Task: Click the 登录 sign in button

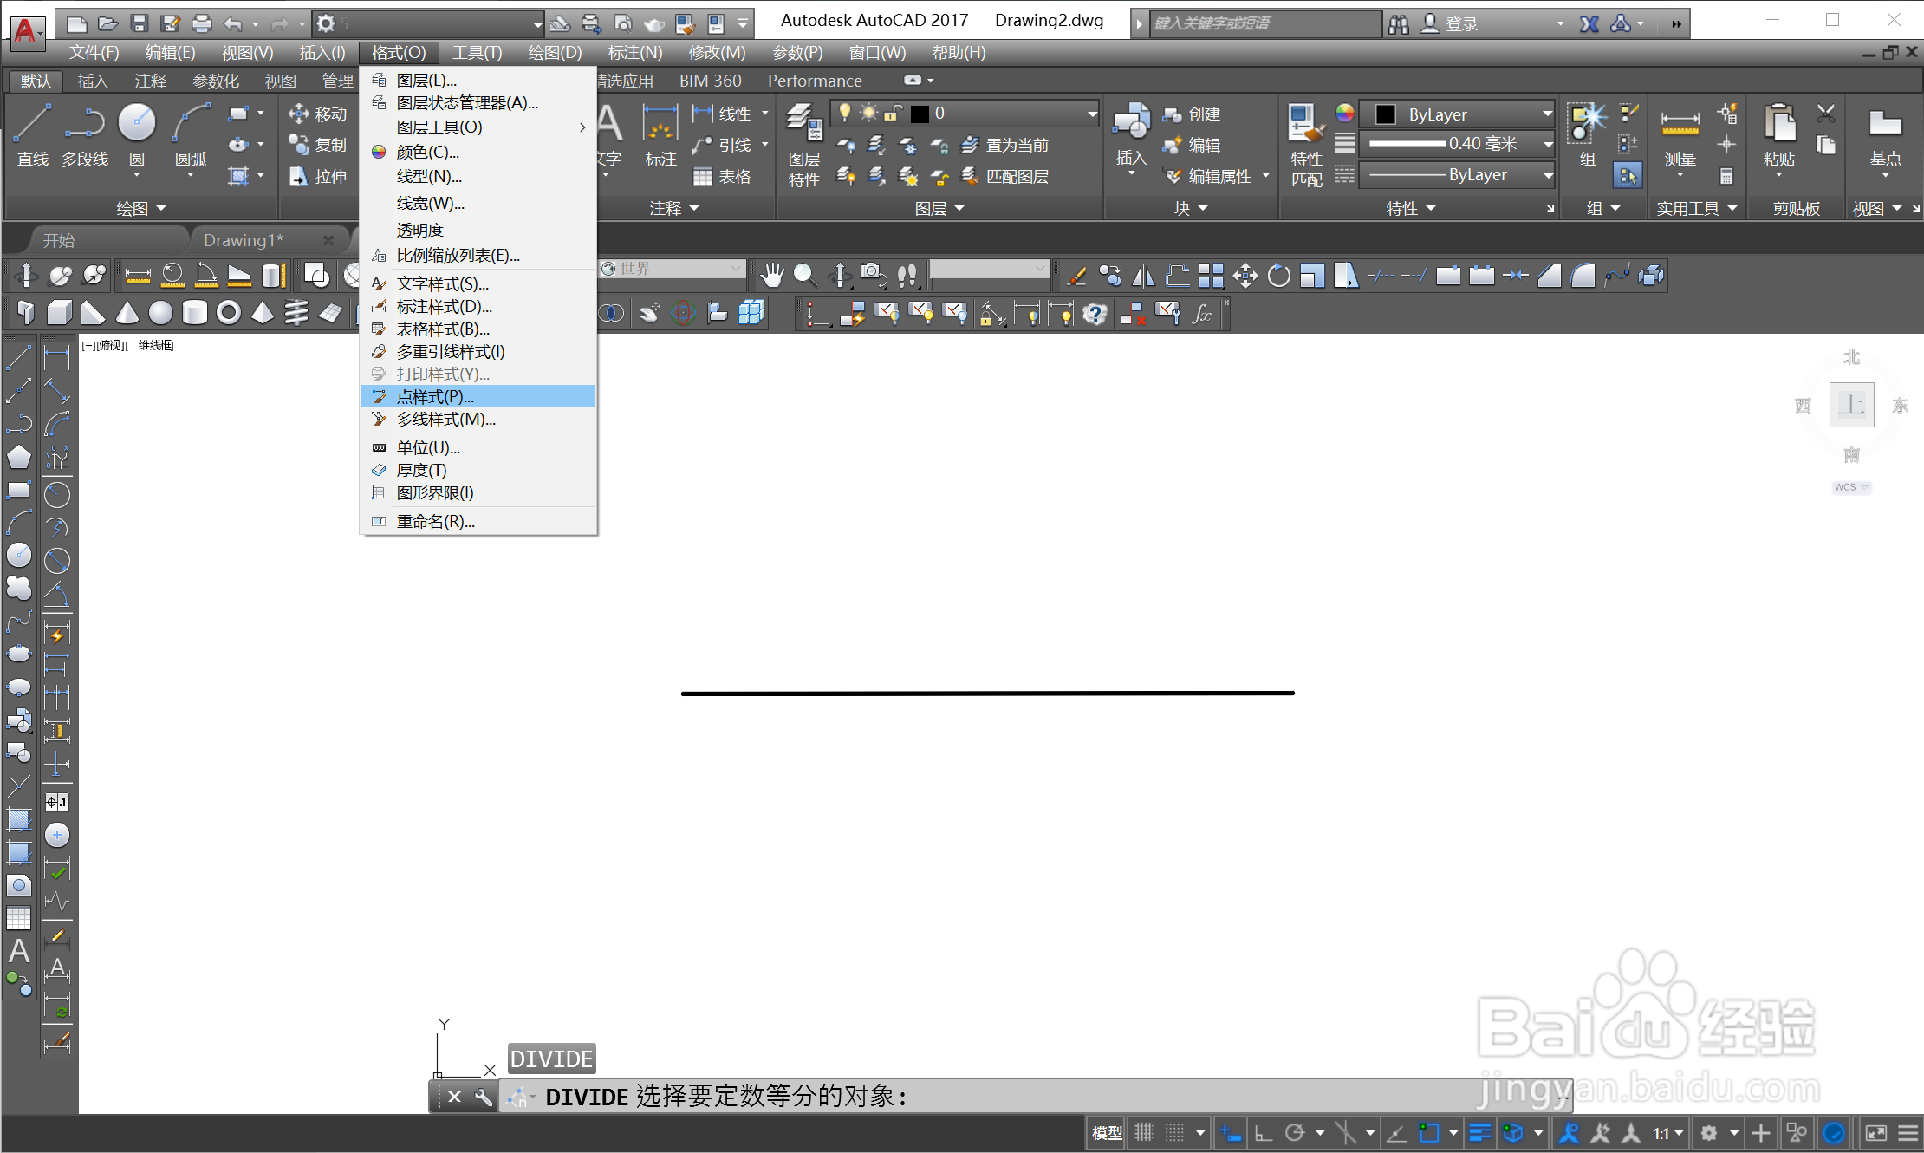Action: pos(1450,23)
